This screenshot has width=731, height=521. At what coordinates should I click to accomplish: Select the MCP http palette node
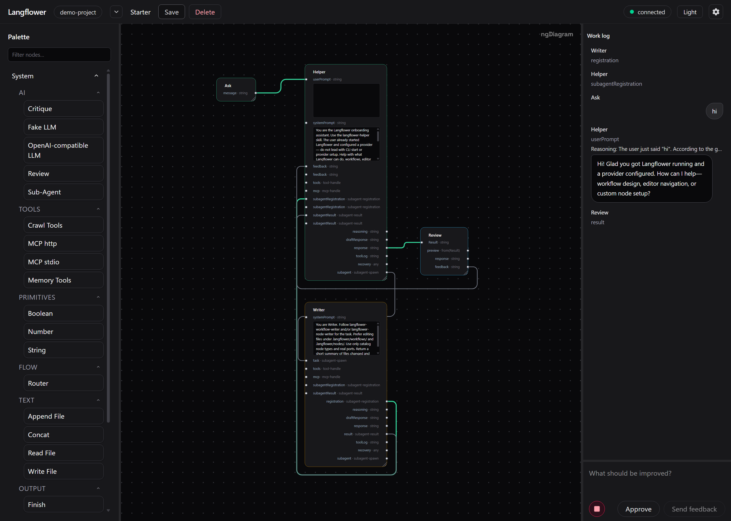click(x=64, y=243)
